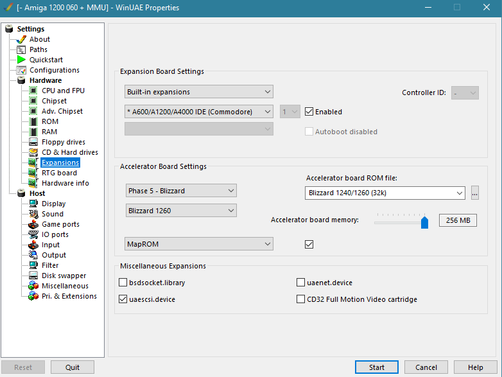Toggle the Autoboot disabled checkbox
The image size is (502, 377).
coord(309,131)
